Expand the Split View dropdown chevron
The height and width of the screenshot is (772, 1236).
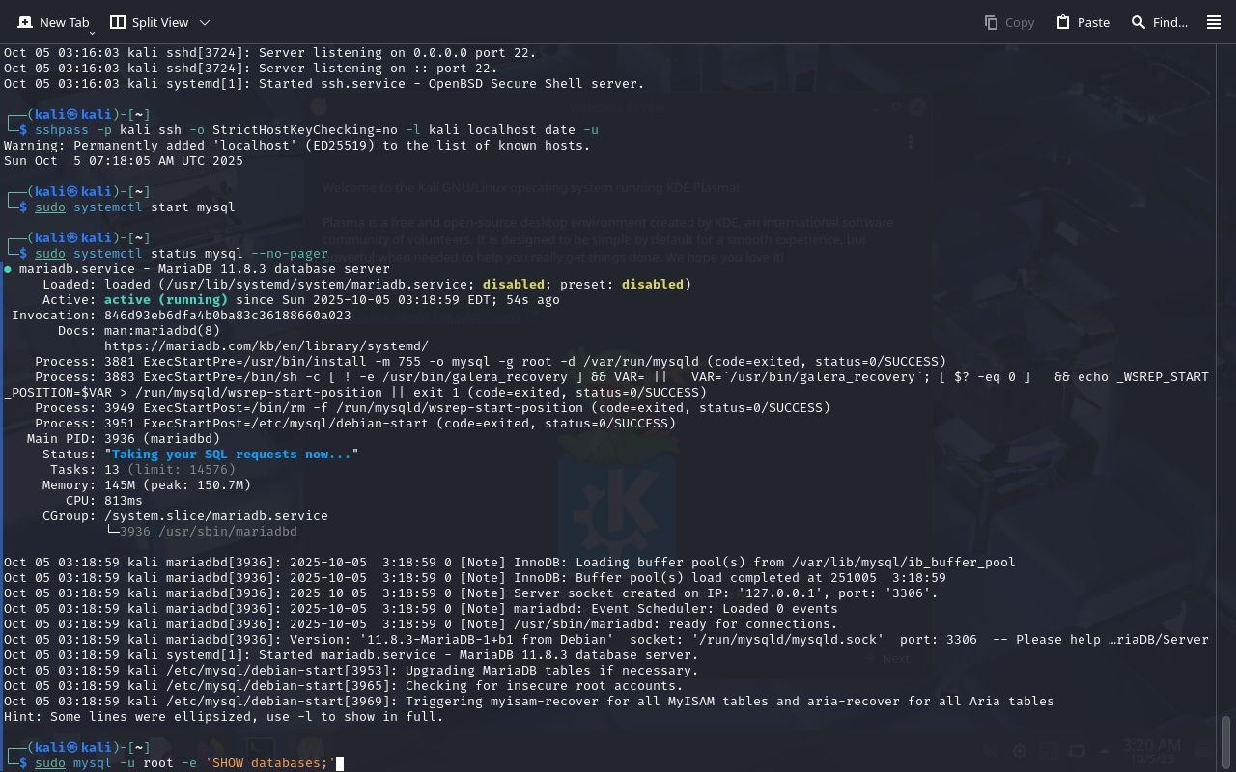point(204,22)
